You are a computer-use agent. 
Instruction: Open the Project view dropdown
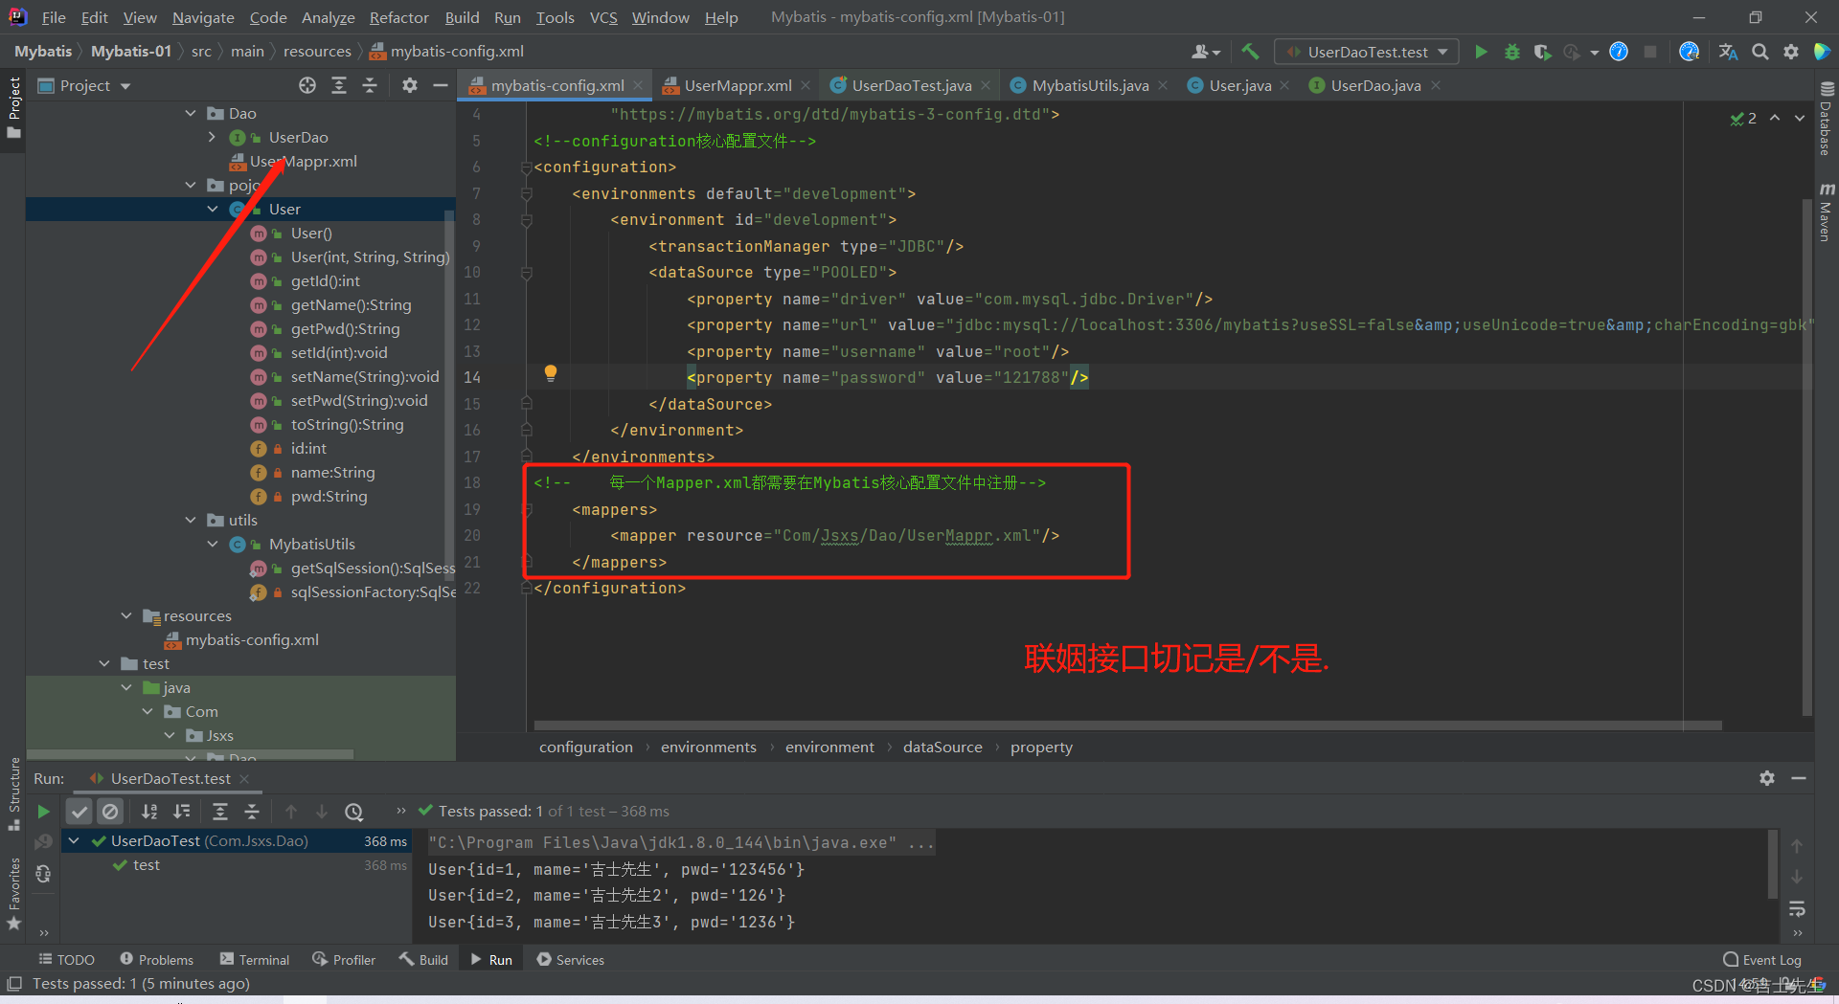84,85
